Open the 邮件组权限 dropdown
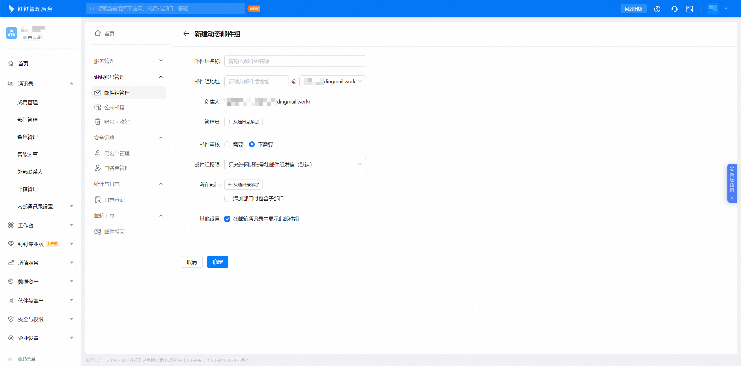This screenshot has height=366, width=741. 295,164
